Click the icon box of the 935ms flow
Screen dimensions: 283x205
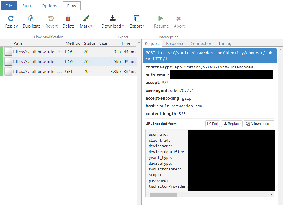tap(8, 61)
